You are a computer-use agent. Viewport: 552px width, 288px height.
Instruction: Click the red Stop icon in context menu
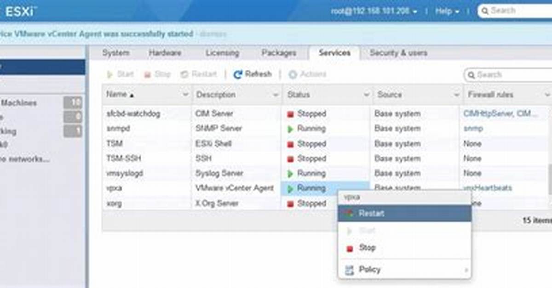[x=350, y=248]
